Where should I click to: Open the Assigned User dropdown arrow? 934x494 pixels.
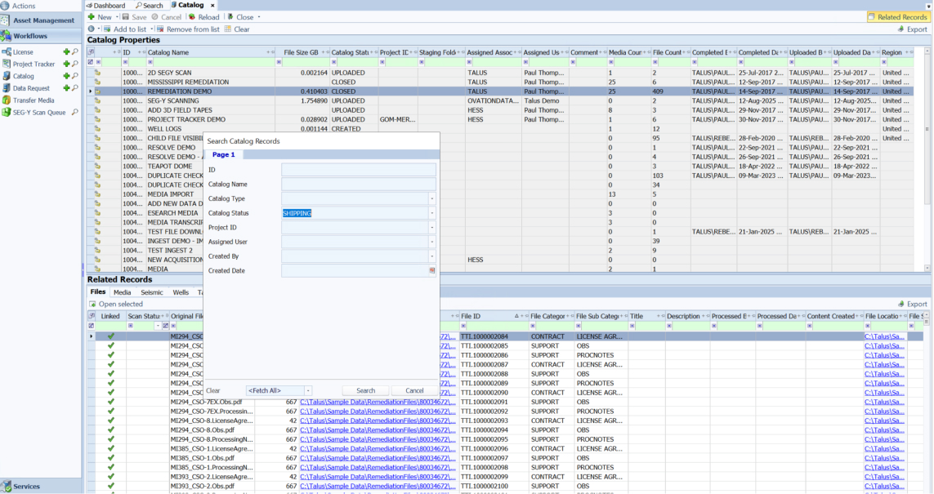432,242
